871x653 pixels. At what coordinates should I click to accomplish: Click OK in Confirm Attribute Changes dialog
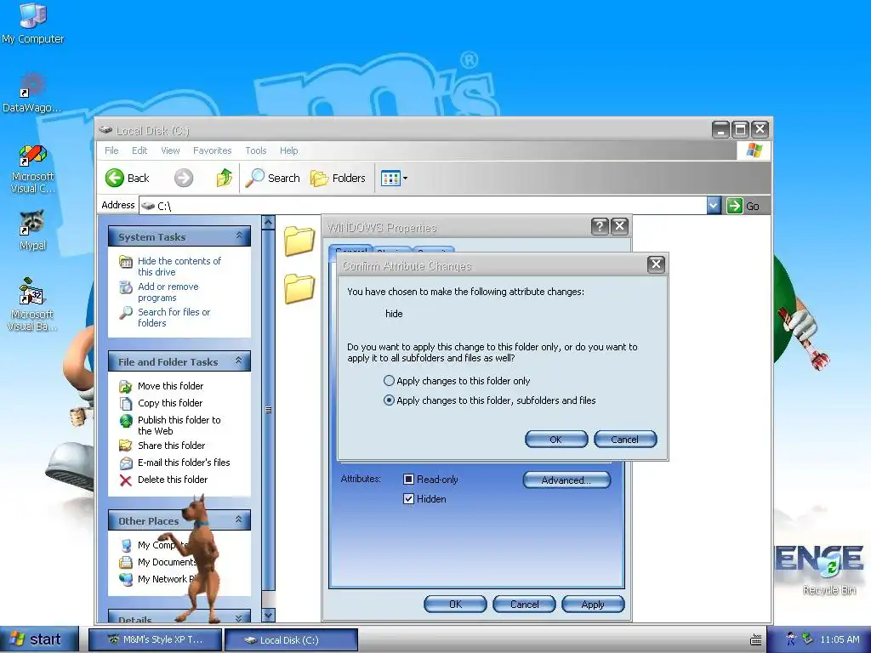coord(556,440)
